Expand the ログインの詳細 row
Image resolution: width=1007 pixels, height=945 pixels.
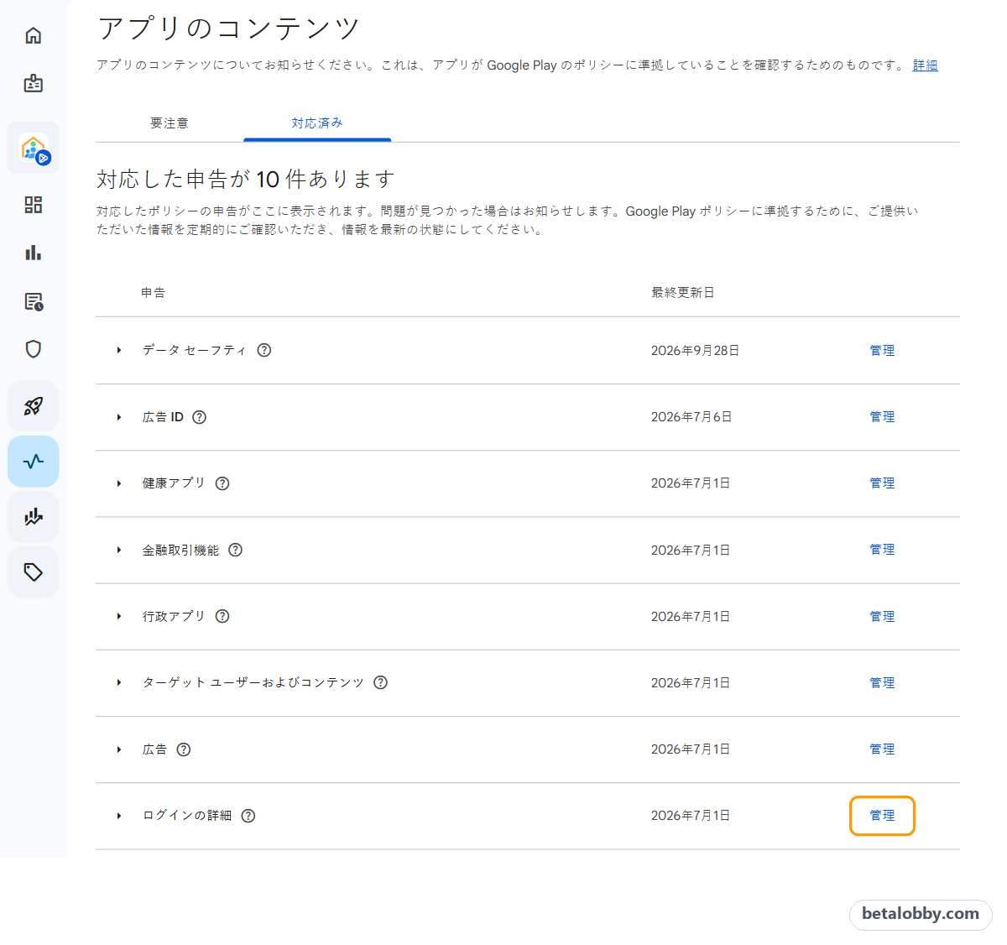pos(119,816)
